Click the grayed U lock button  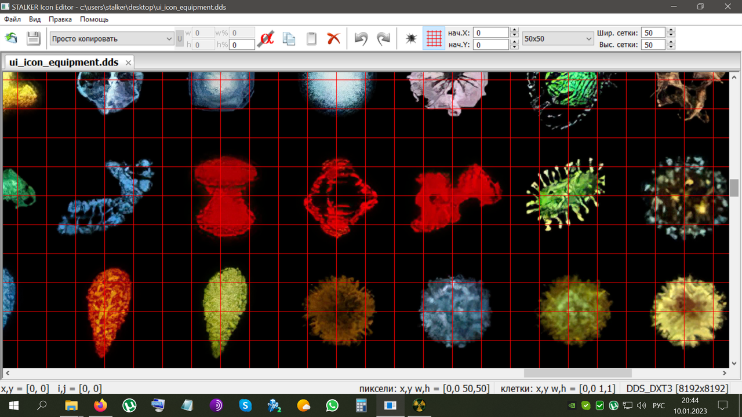[180, 39]
